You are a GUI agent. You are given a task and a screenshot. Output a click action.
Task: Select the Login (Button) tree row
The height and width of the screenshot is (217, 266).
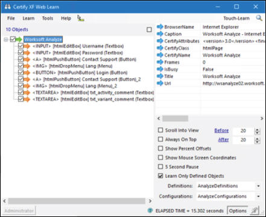click(80, 73)
